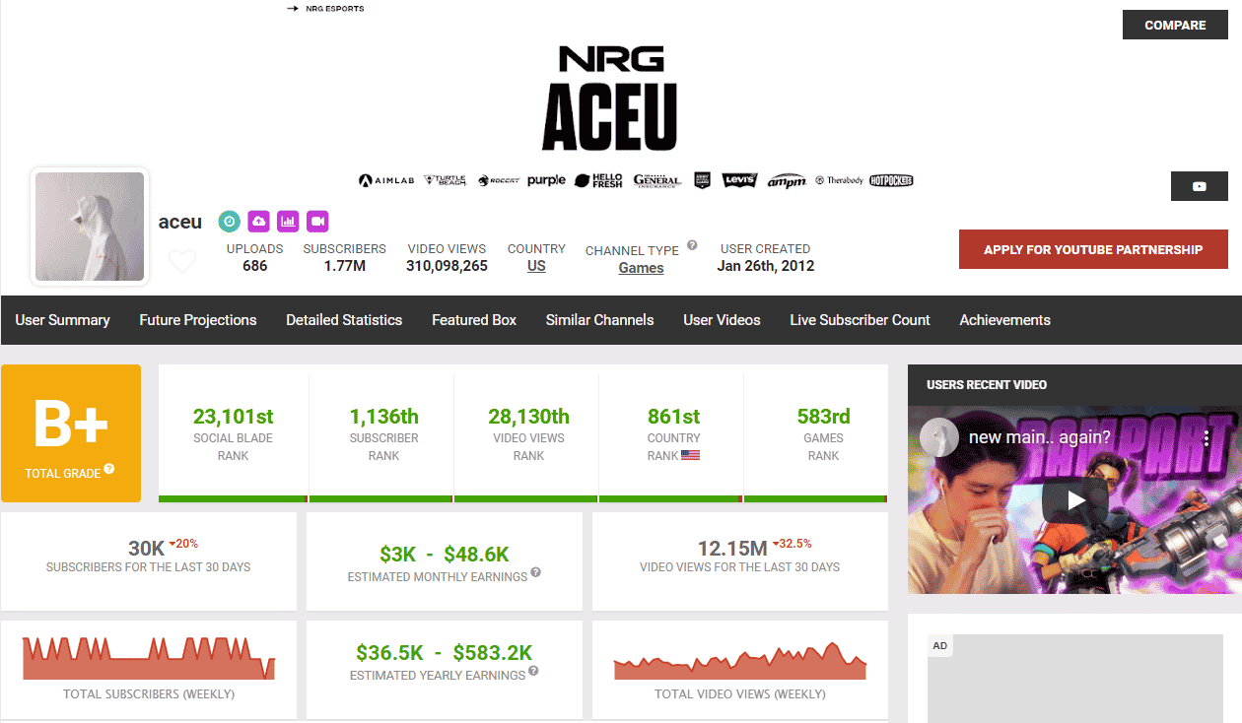Click APPLY FOR YOUTUBE PARTNERSHIP button
Screen dimensions: 1242x723
pyautogui.click(x=1093, y=249)
